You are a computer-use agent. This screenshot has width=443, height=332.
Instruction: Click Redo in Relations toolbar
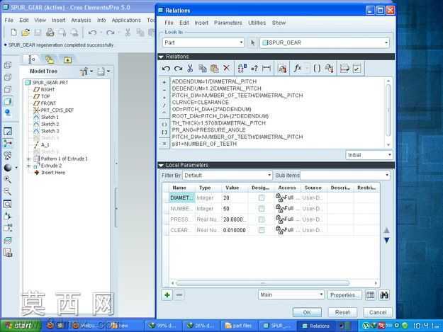click(x=178, y=68)
